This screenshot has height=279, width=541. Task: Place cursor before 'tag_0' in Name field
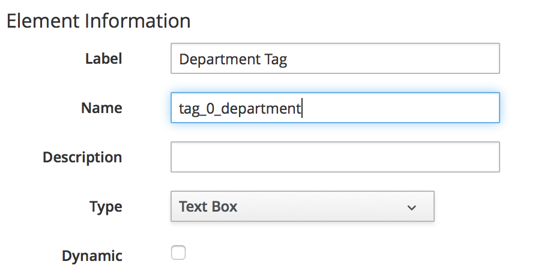(x=179, y=109)
